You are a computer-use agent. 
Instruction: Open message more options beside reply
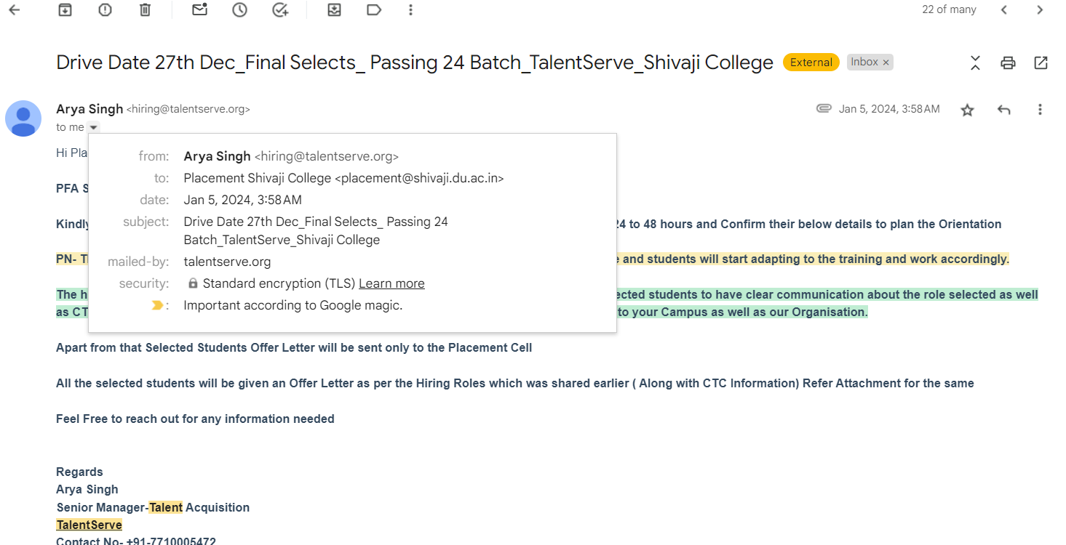pyautogui.click(x=1040, y=110)
